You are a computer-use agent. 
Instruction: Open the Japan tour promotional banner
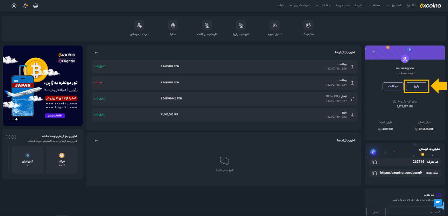point(43,85)
